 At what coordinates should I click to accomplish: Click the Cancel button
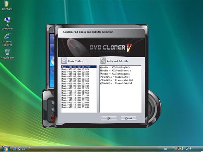click(129, 118)
